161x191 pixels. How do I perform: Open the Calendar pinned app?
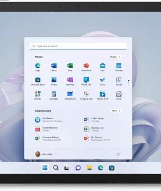click(119, 67)
